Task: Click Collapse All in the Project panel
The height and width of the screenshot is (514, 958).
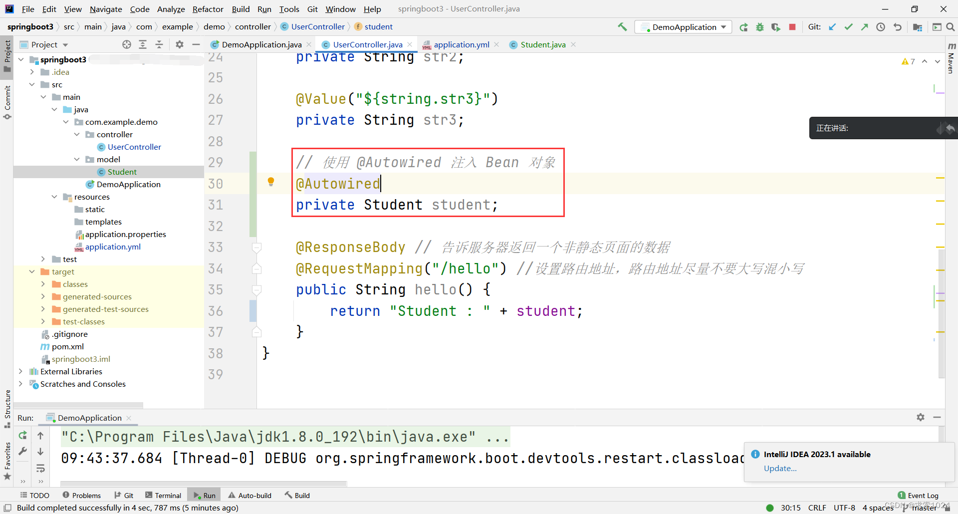Action: [x=159, y=44]
